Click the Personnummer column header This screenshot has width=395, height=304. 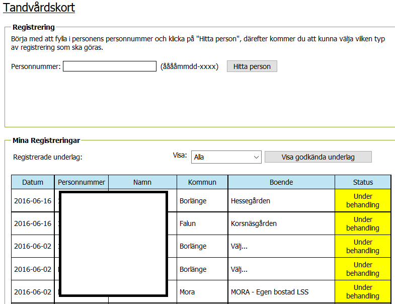point(82,182)
